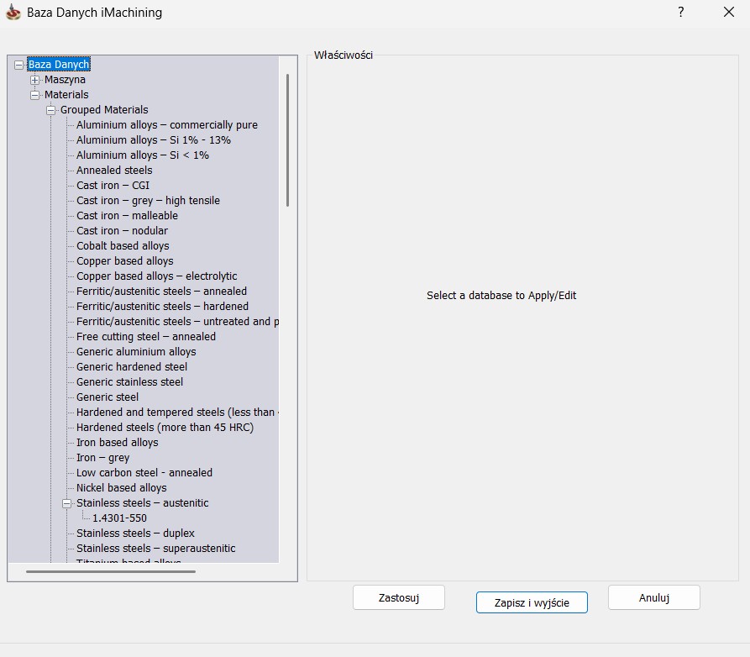
Task: Collapse the Baza Danych root node
Action: pos(19,65)
